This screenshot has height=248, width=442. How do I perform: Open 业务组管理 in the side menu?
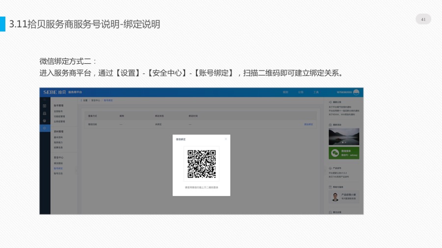coord(59,122)
